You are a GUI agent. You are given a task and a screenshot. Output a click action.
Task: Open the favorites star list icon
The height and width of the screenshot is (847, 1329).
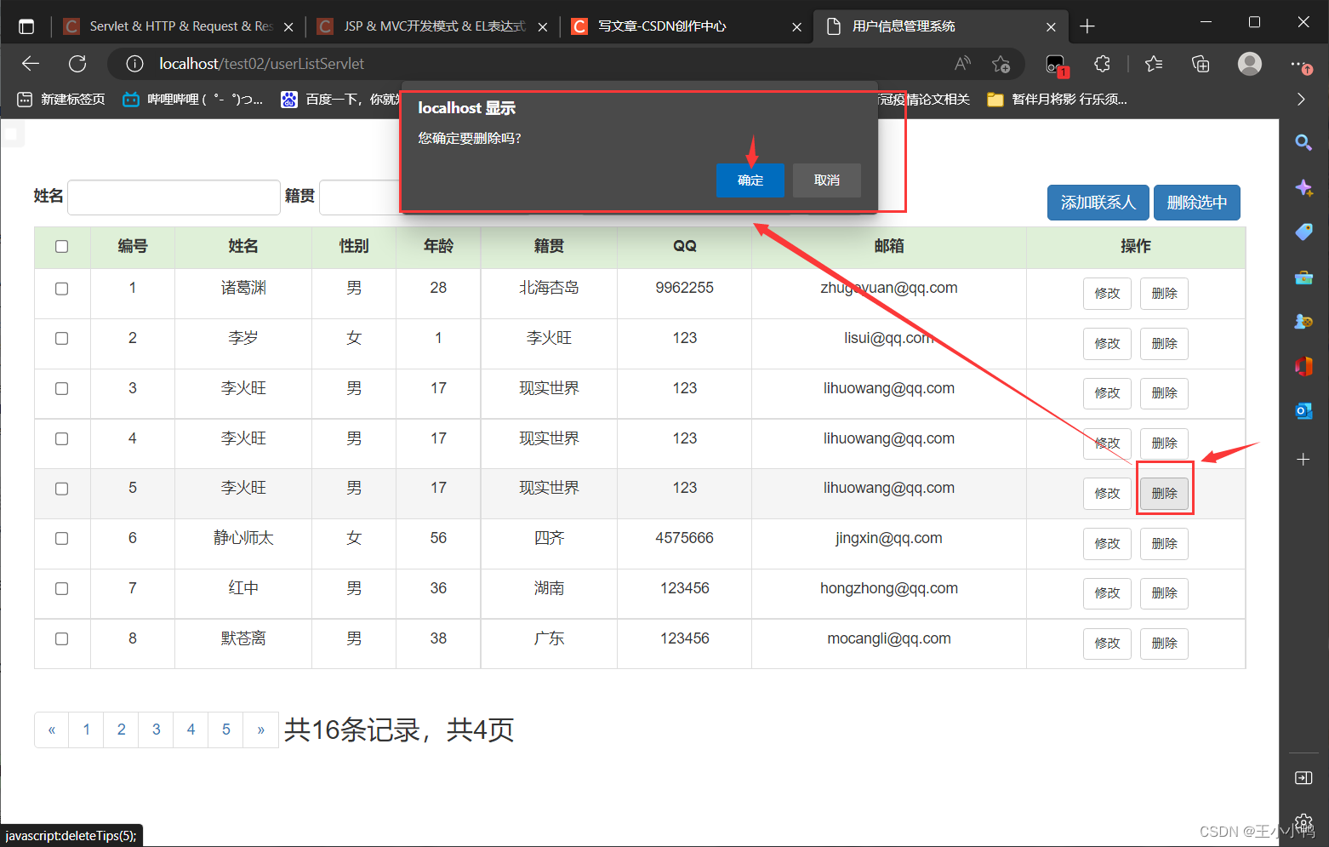pos(1154,64)
